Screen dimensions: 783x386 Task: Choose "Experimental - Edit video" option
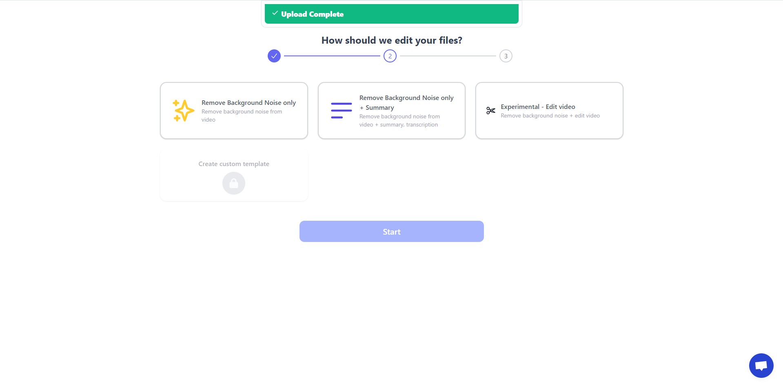click(549, 111)
